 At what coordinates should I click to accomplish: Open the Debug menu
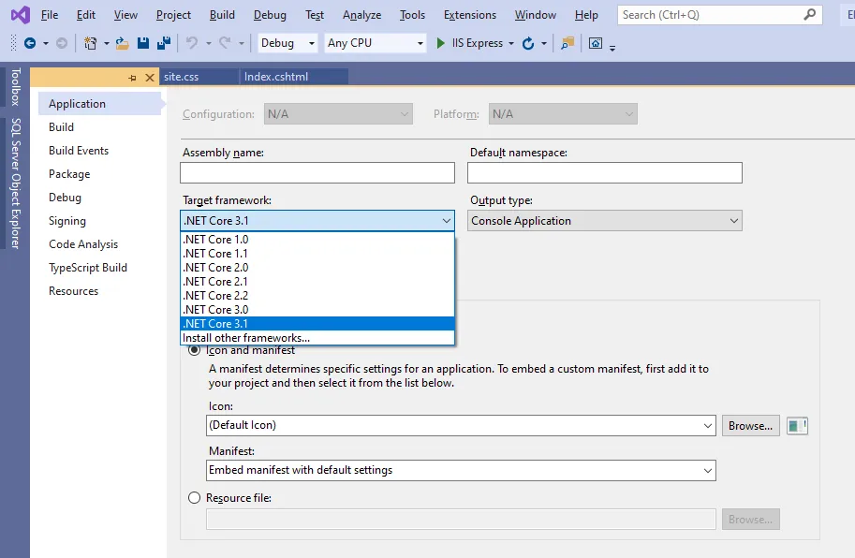[270, 15]
